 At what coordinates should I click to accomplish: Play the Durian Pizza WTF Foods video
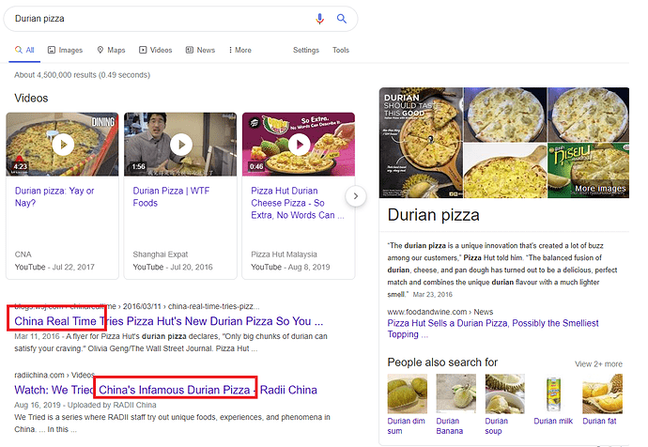coord(180,145)
